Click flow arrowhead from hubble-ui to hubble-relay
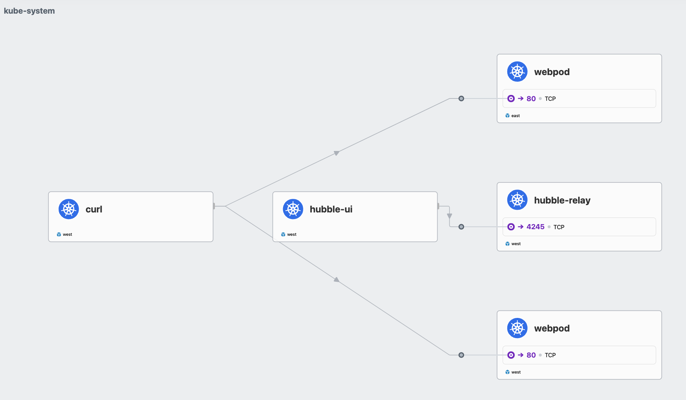The width and height of the screenshot is (686, 400). click(449, 216)
